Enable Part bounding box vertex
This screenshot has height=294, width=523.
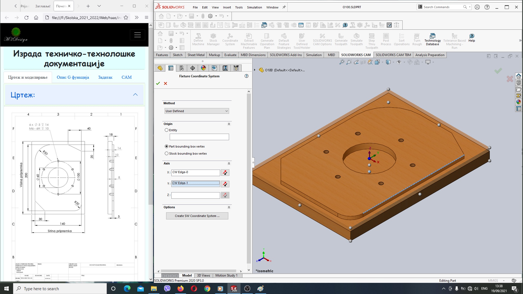(x=166, y=146)
